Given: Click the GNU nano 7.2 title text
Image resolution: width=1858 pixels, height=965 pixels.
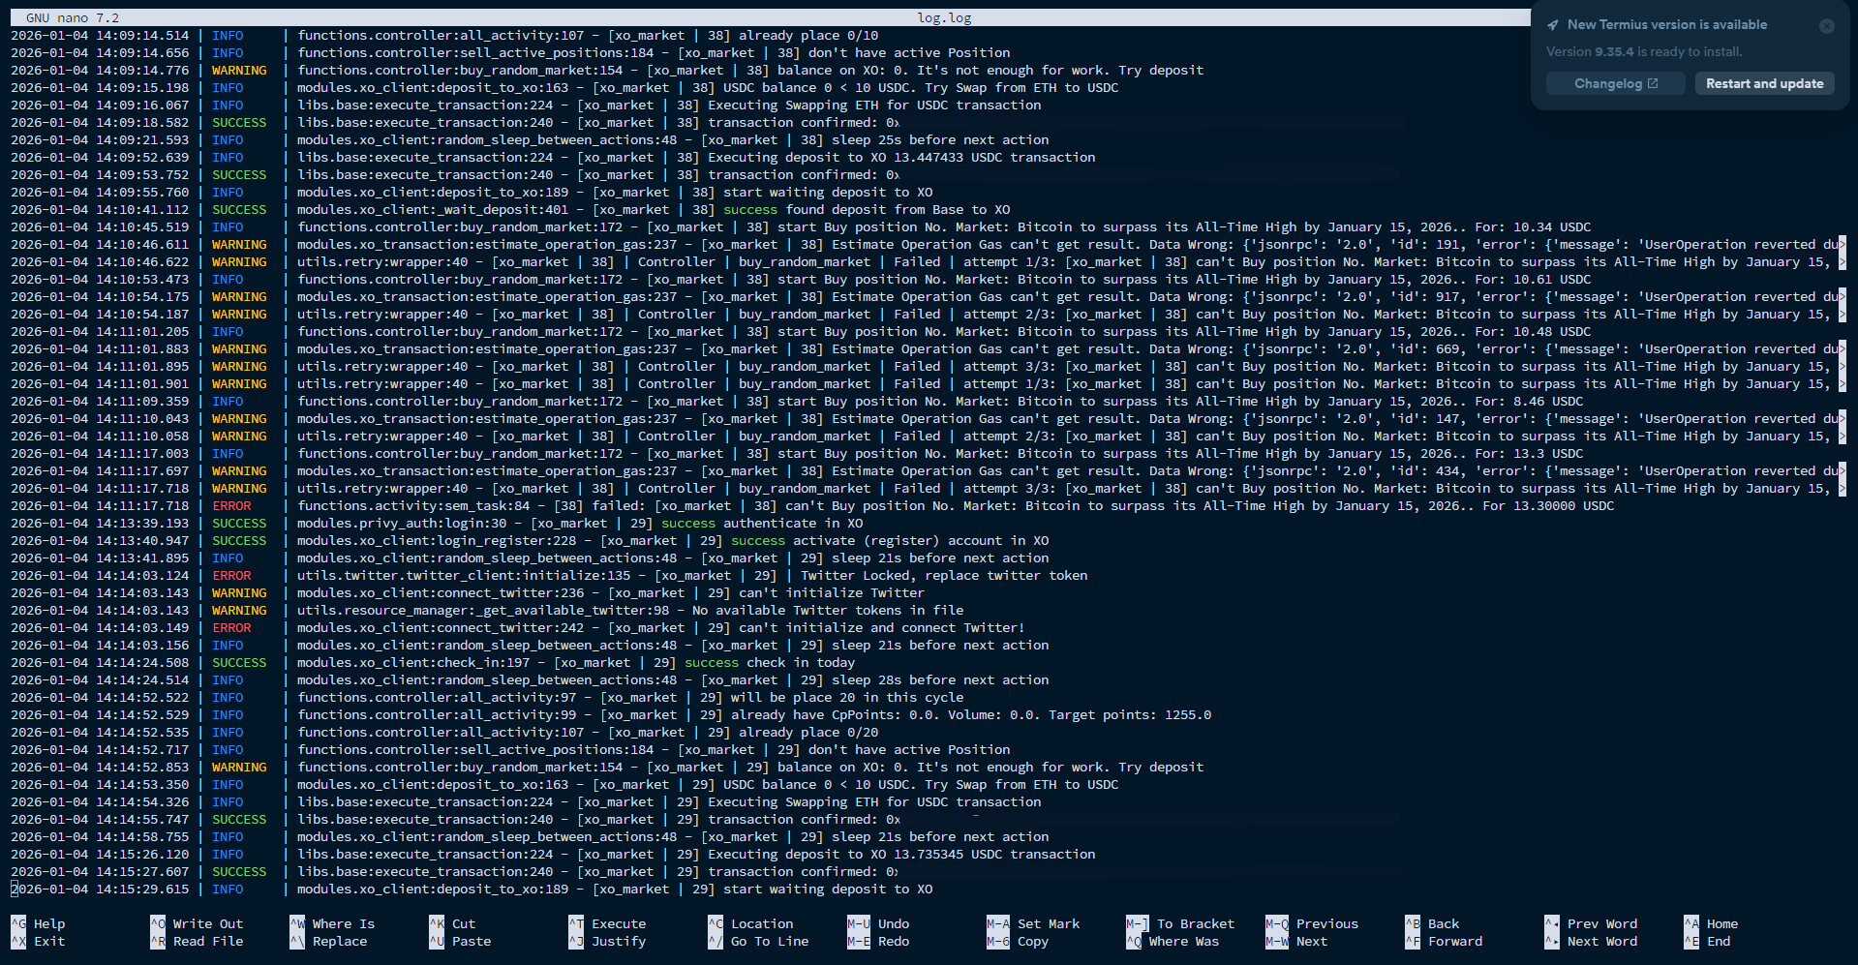Looking at the screenshot, I should click(73, 17).
